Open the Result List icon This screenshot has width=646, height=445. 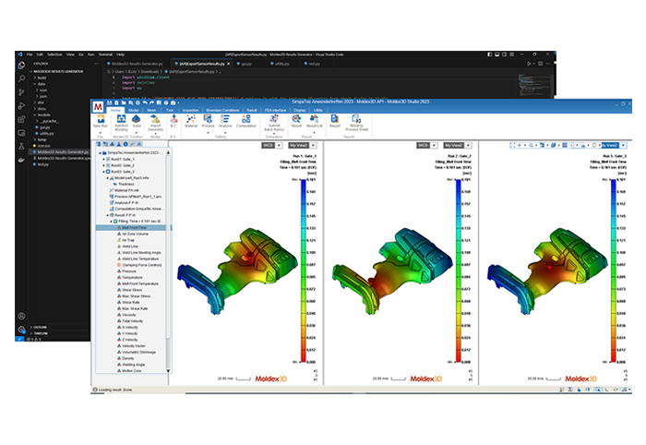(x=315, y=121)
